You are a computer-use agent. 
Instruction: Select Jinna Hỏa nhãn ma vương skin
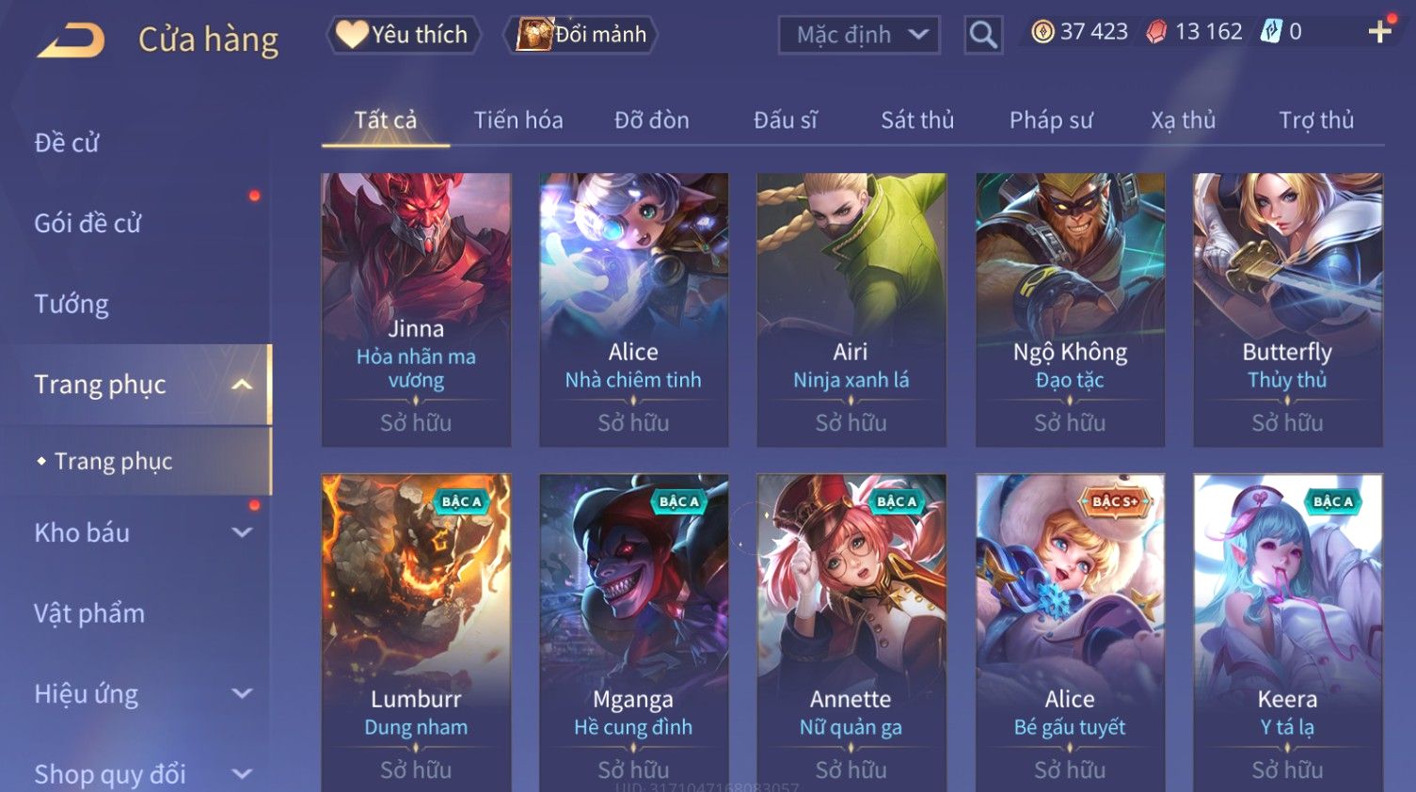[x=416, y=309]
